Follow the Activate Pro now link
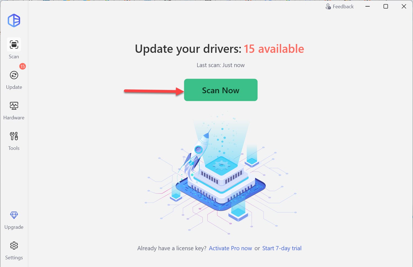Image resolution: width=413 pixels, height=267 pixels. tap(230, 248)
